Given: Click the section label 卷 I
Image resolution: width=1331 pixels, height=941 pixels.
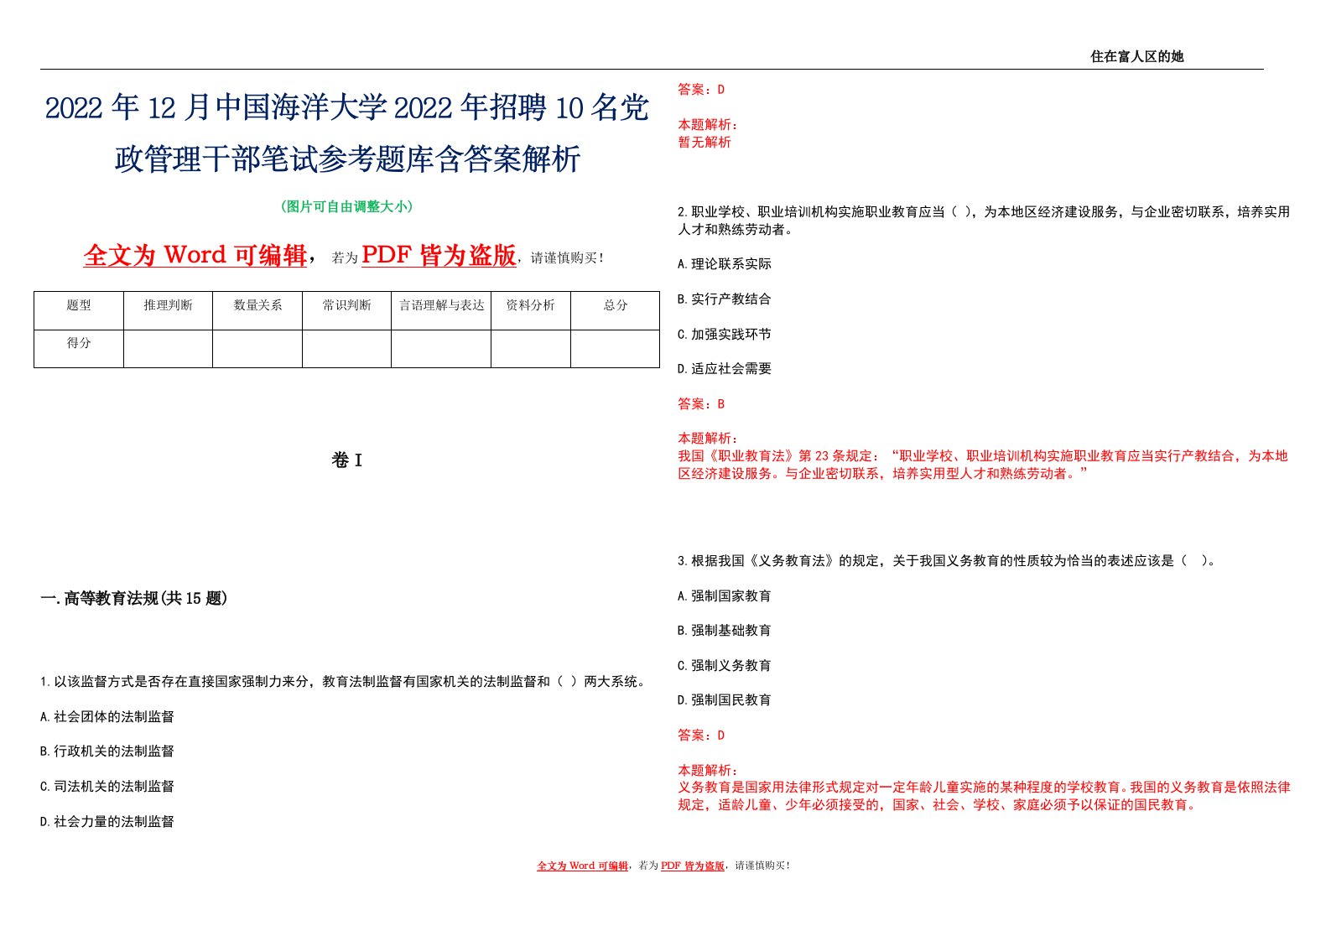Looking at the screenshot, I should pyautogui.click(x=347, y=460).
